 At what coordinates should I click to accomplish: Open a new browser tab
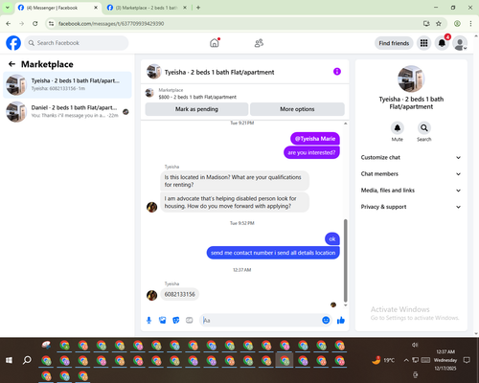tap(198, 8)
